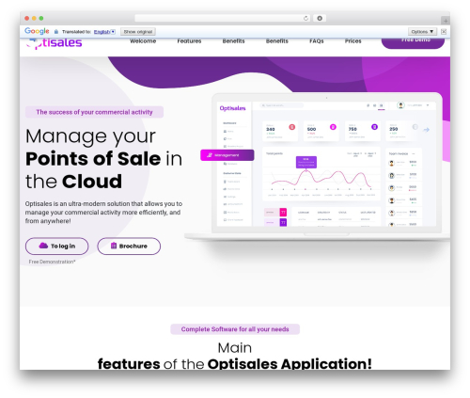The height and width of the screenshot is (398, 470).
Task: Download the Brochure
Action: (129, 247)
